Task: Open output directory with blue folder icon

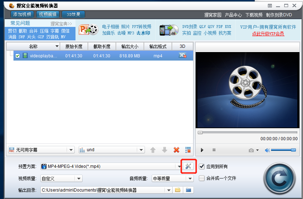Action: click(188, 190)
